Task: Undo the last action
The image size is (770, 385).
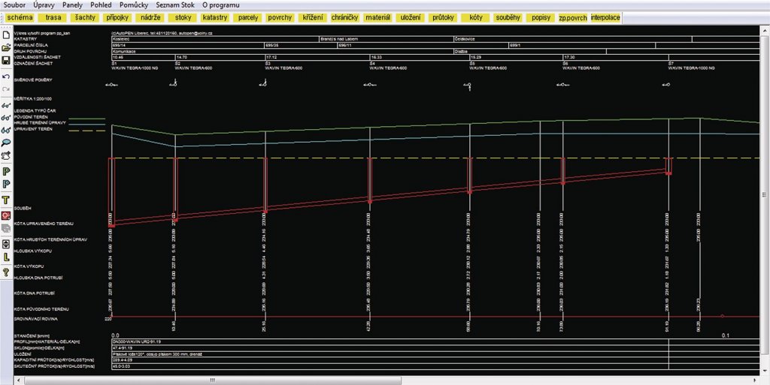Action: pyautogui.click(x=6, y=77)
